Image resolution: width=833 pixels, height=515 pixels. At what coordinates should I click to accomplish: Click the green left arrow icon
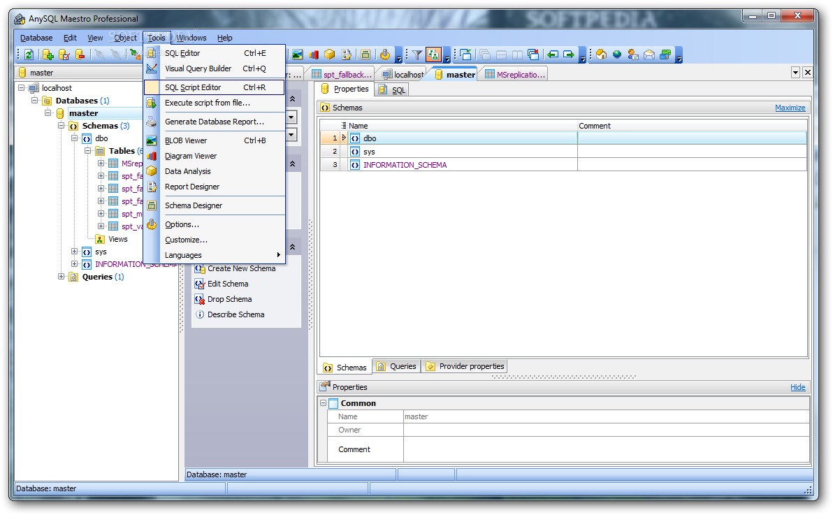[553, 55]
